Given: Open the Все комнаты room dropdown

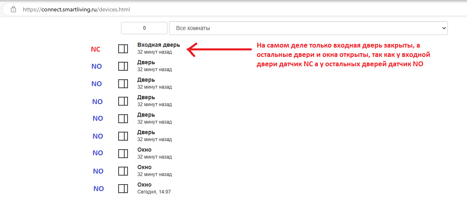Looking at the screenshot, I should point(308,28).
